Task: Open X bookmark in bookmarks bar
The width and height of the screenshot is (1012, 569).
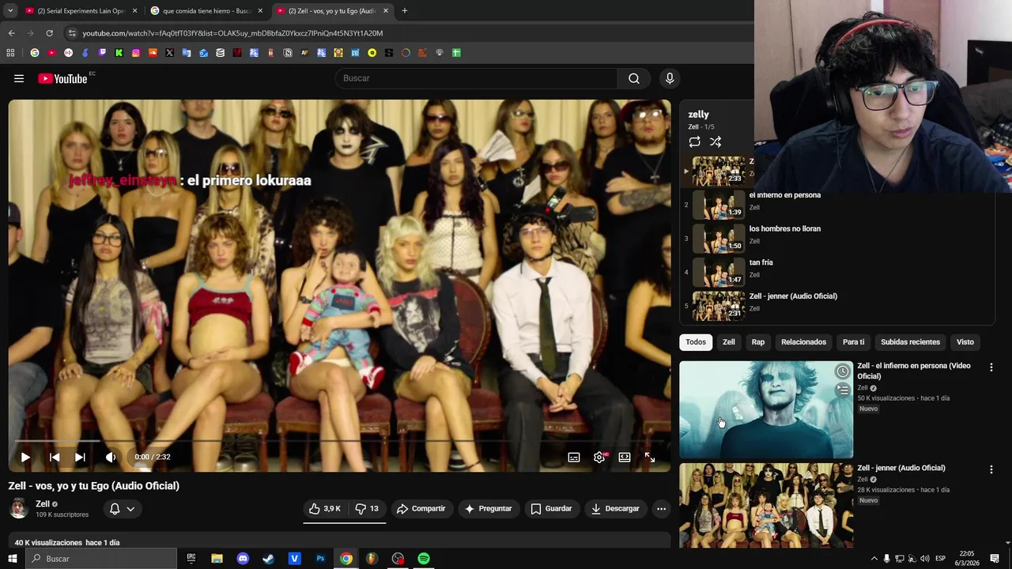Action: [x=169, y=53]
